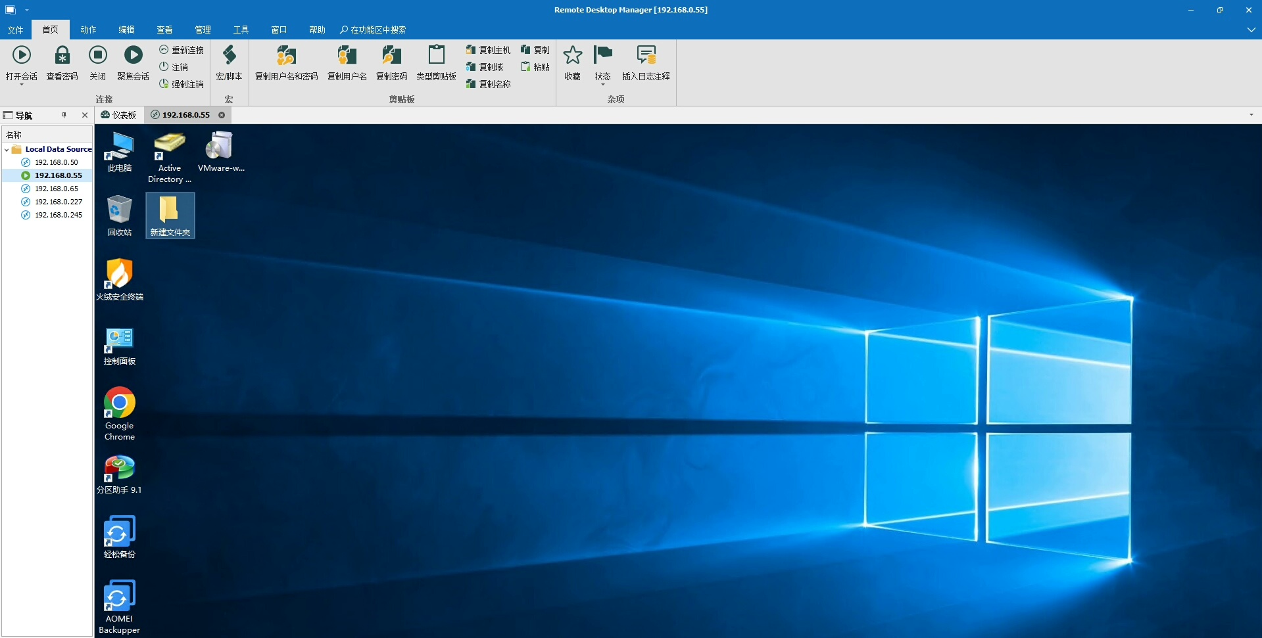Open the 宏/脚本 (Macro/Script) tool
This screenshot has height=638, width=1262.
tap(229, 63)
